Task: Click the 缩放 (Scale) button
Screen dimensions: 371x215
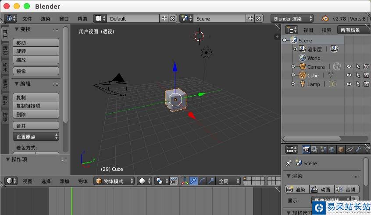Action: (x=36, y=59)
